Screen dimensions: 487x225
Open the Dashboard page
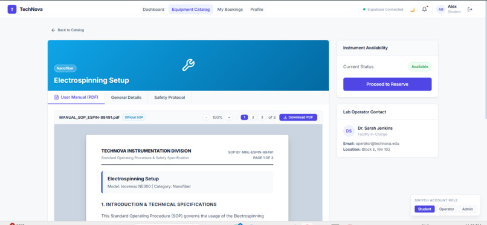153,10
